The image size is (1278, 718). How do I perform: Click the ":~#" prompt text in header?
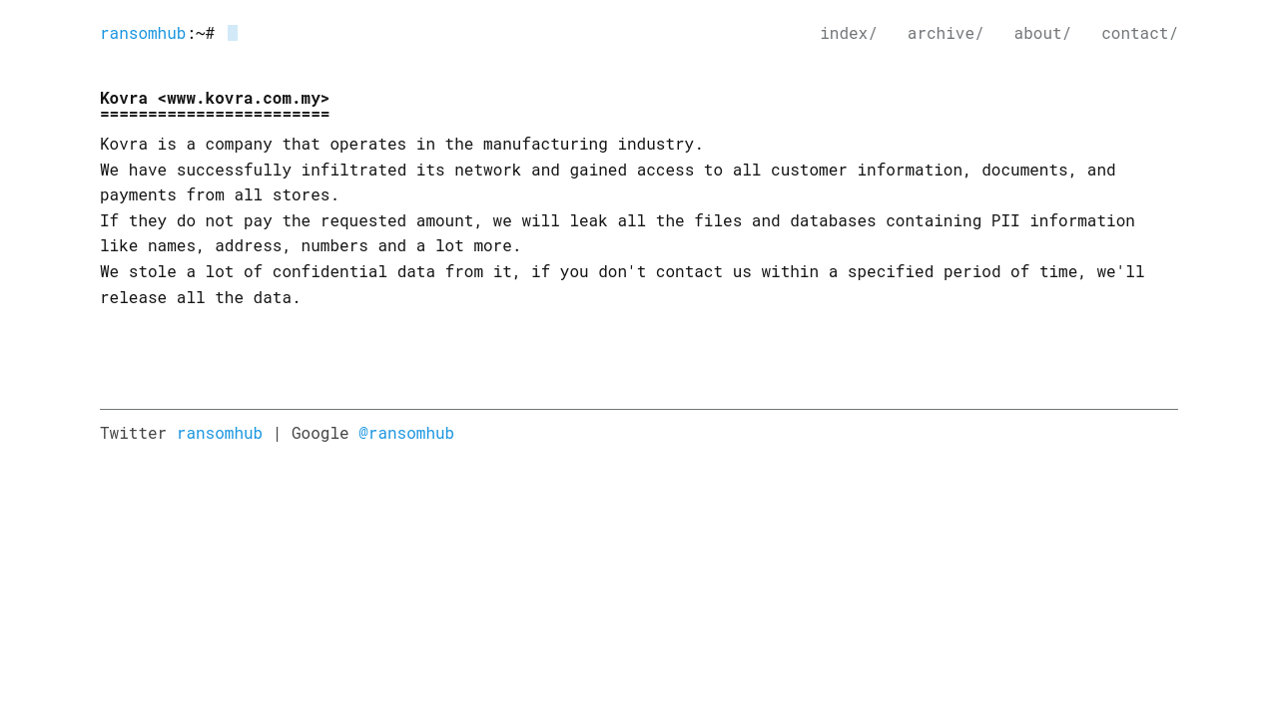coord(201,33)
